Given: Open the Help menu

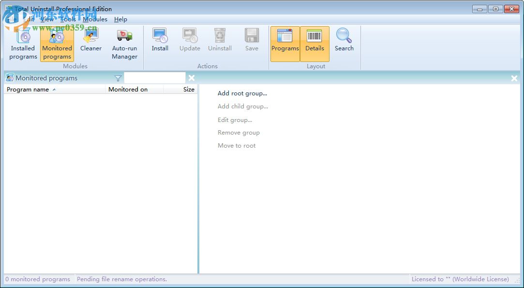Looking at the screenshot, I should coord(120,19).
